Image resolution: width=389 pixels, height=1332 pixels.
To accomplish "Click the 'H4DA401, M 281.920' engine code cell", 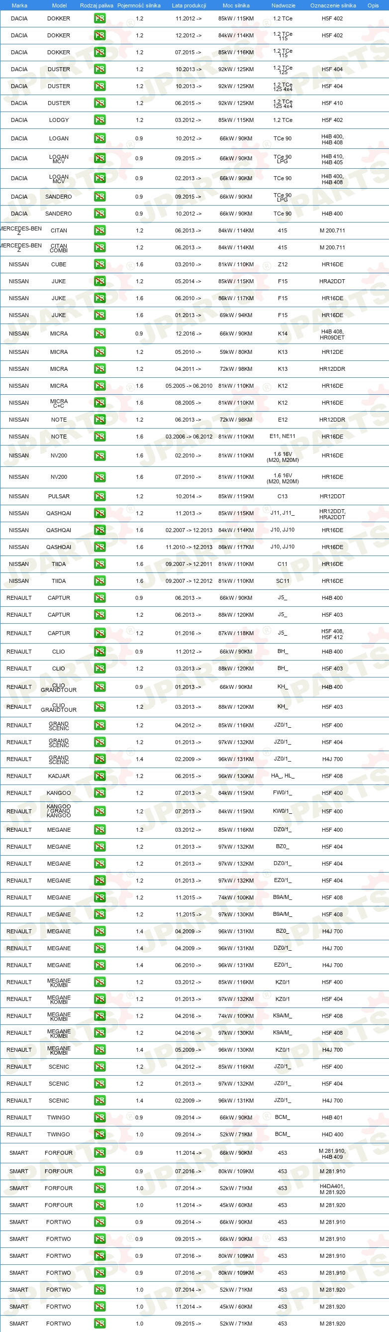I will point(332,1189).
